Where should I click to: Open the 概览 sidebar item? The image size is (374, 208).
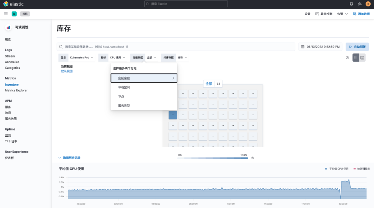[x=8, y=39]
